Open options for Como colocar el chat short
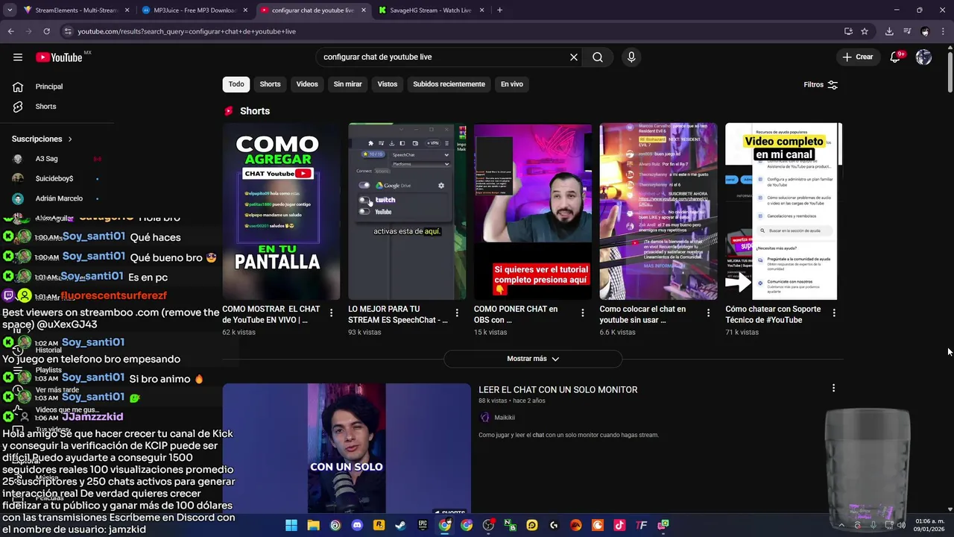This screenshot has width=954, height=537. pos(709,313)
